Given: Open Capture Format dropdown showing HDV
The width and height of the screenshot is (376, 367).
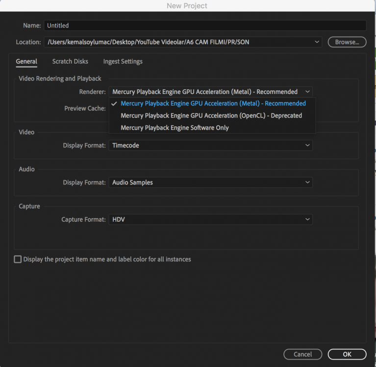Looking at the screenshot, I should point(210,220).
